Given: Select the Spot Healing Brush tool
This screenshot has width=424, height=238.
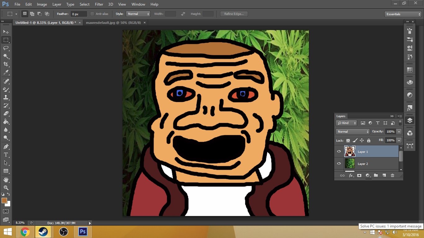Looking at the screenshot, I should [x=6, y=81].
